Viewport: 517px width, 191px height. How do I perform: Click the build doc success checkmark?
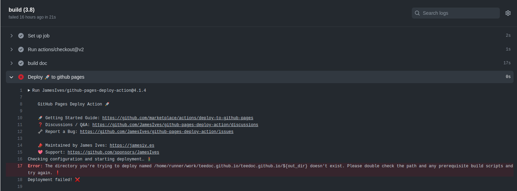point(21,63)
